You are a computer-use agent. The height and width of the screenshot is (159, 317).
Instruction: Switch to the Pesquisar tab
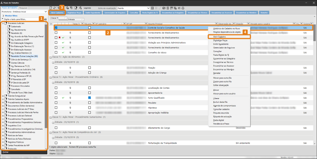(x=23, y=8)
